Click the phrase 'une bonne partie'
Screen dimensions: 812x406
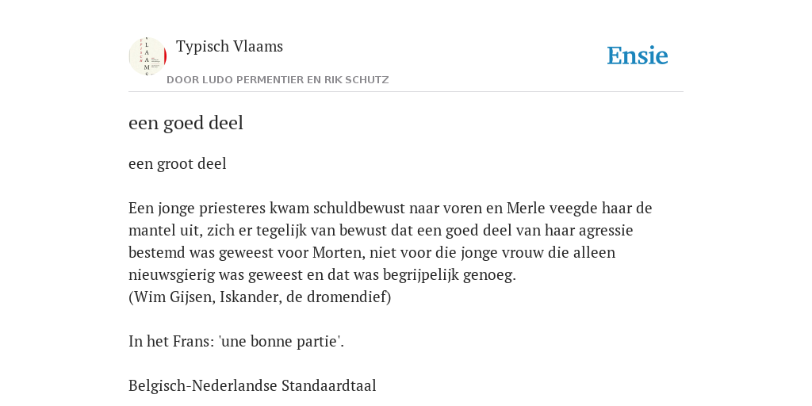[x=280, y=342]
